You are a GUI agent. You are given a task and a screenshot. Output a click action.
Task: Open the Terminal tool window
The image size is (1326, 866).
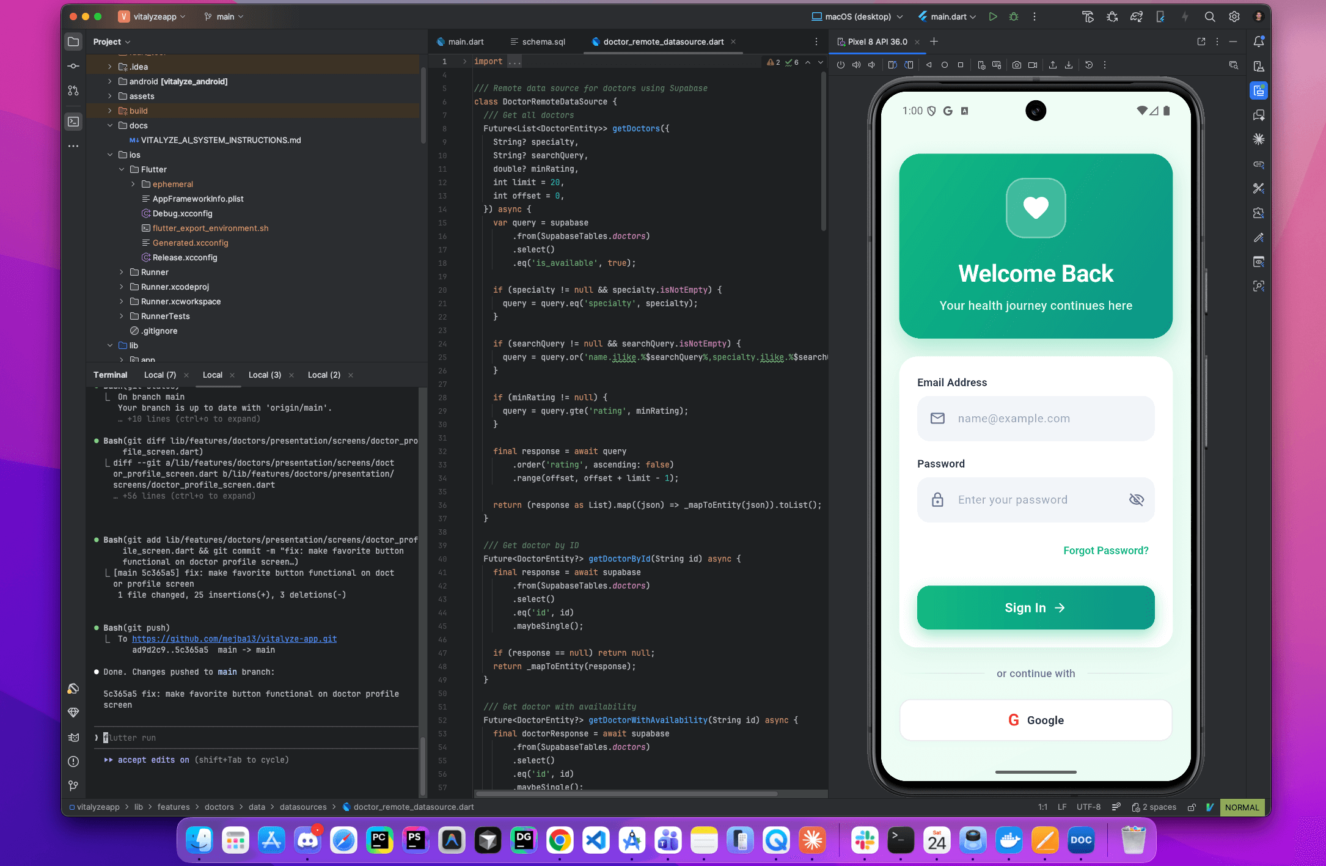tap(73, 122)
